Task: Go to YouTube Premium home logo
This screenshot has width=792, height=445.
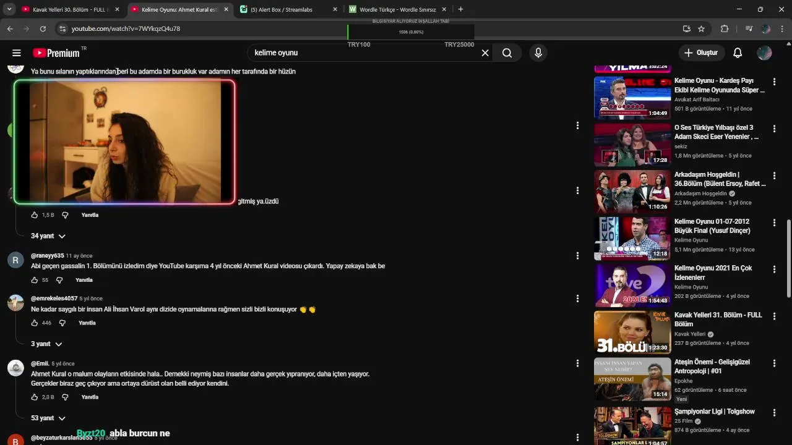Action: click(56, 53)
